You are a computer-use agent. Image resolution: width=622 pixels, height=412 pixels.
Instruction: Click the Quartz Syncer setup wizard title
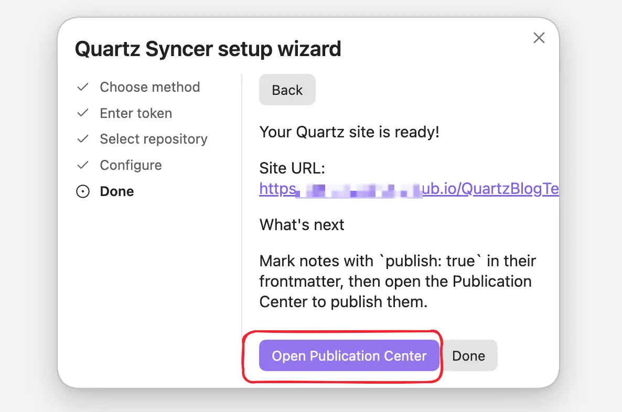208,49
